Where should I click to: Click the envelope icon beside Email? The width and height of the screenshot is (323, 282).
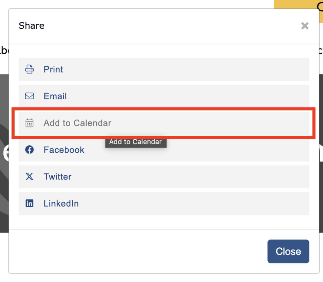[x=29, y=96]
